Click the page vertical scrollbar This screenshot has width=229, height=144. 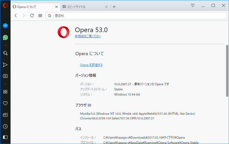[x=227, y=71]
